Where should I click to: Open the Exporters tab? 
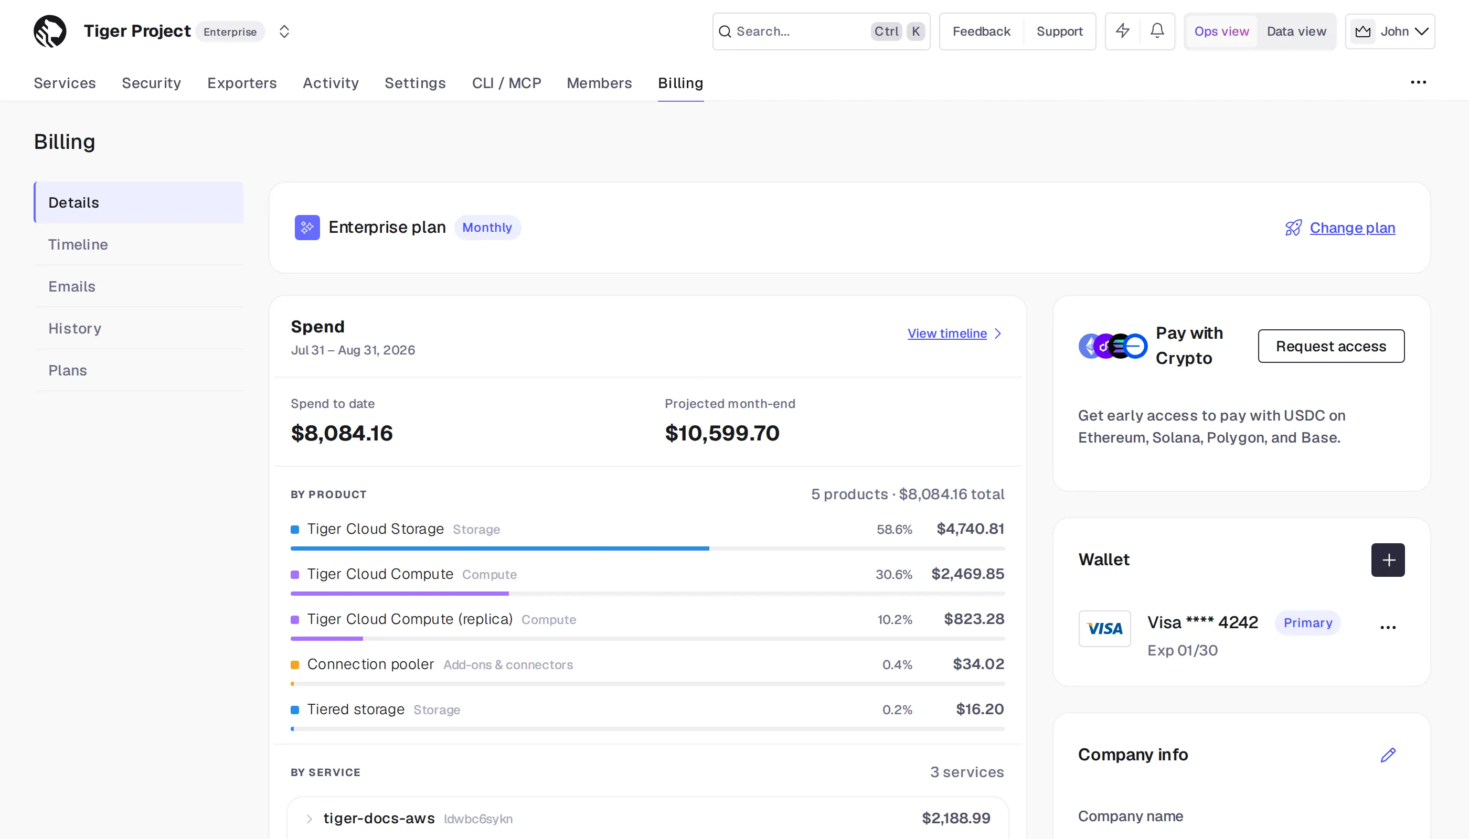241,83
